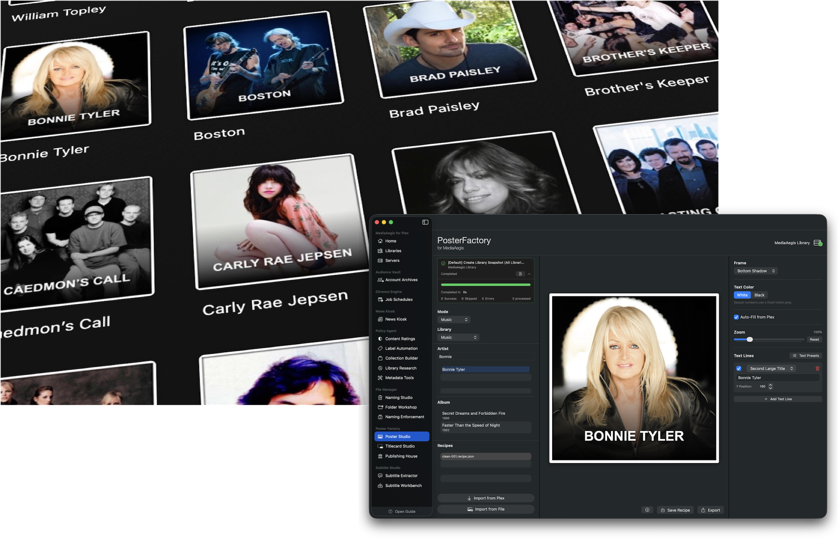This screenshot has width=838, height=542.
Task: Open Subtitle Workbench via its tray icon
Action: (380, 485)
